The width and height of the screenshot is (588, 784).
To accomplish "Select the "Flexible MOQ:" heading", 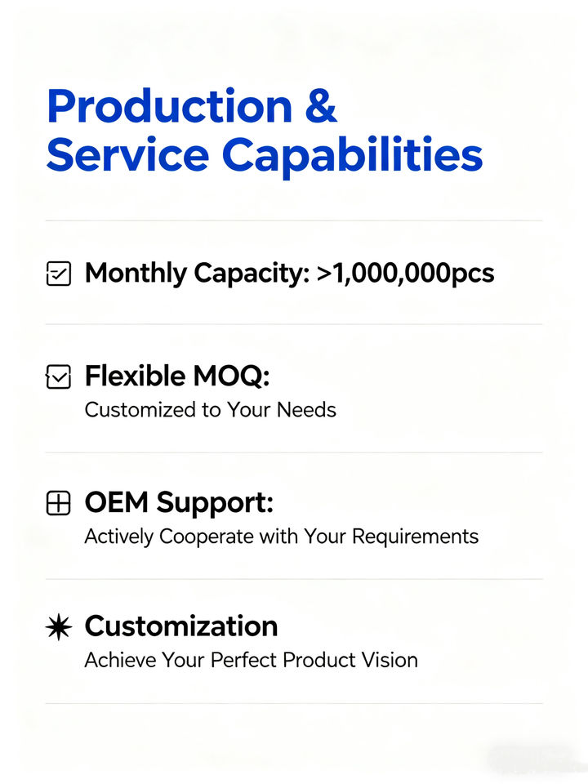I will pos(177,376).
